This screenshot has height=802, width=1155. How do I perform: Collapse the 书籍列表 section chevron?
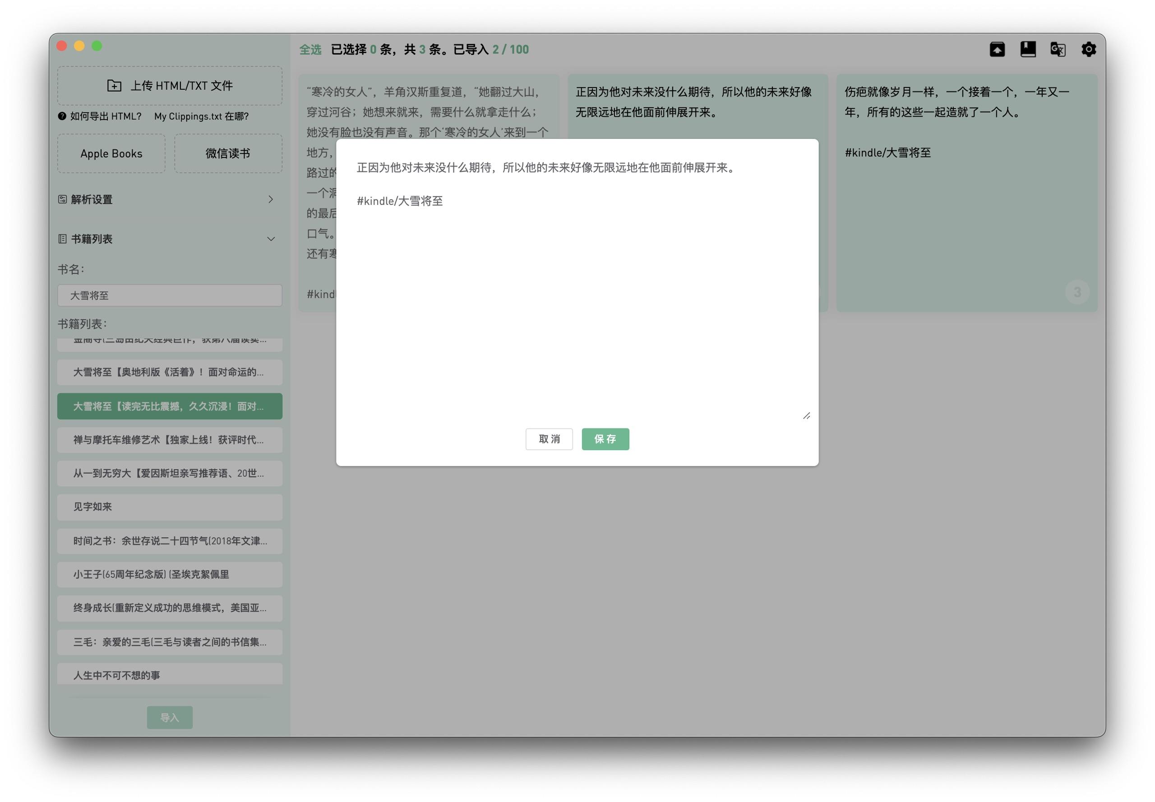point(271,239)
